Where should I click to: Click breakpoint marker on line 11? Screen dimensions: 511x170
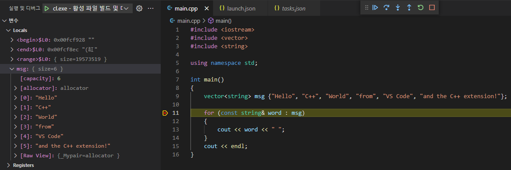(x=165, y=113)
